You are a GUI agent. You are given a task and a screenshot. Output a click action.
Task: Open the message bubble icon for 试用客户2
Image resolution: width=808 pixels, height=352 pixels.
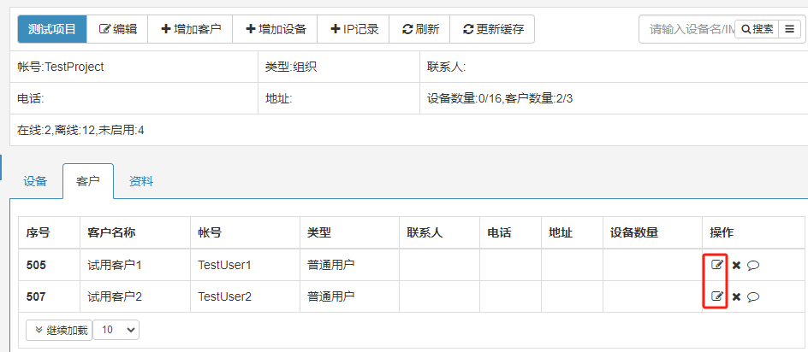pos(753,296)
